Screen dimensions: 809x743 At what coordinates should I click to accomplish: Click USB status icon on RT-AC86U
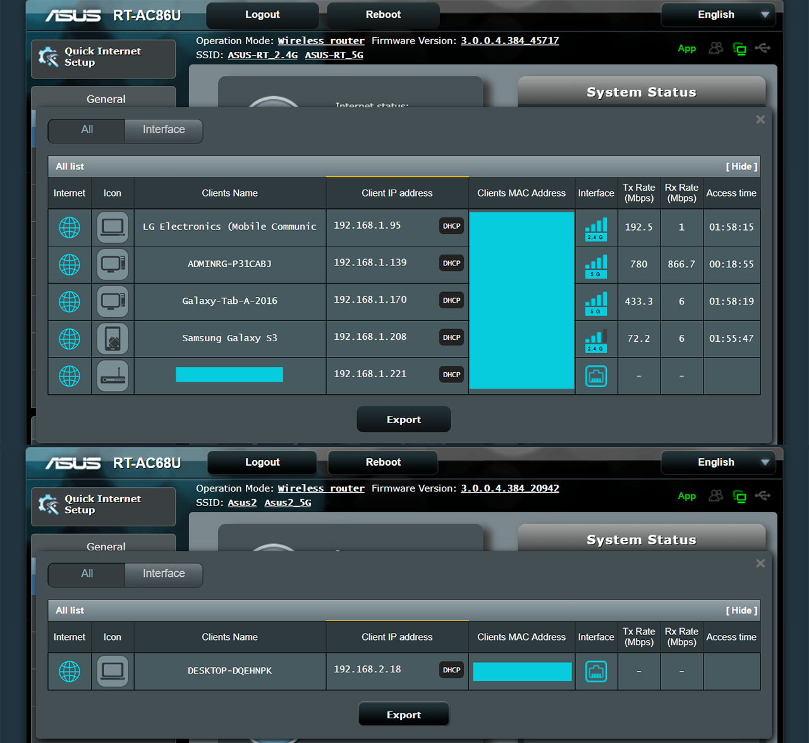pyautogui.click(x=762, y=48)
